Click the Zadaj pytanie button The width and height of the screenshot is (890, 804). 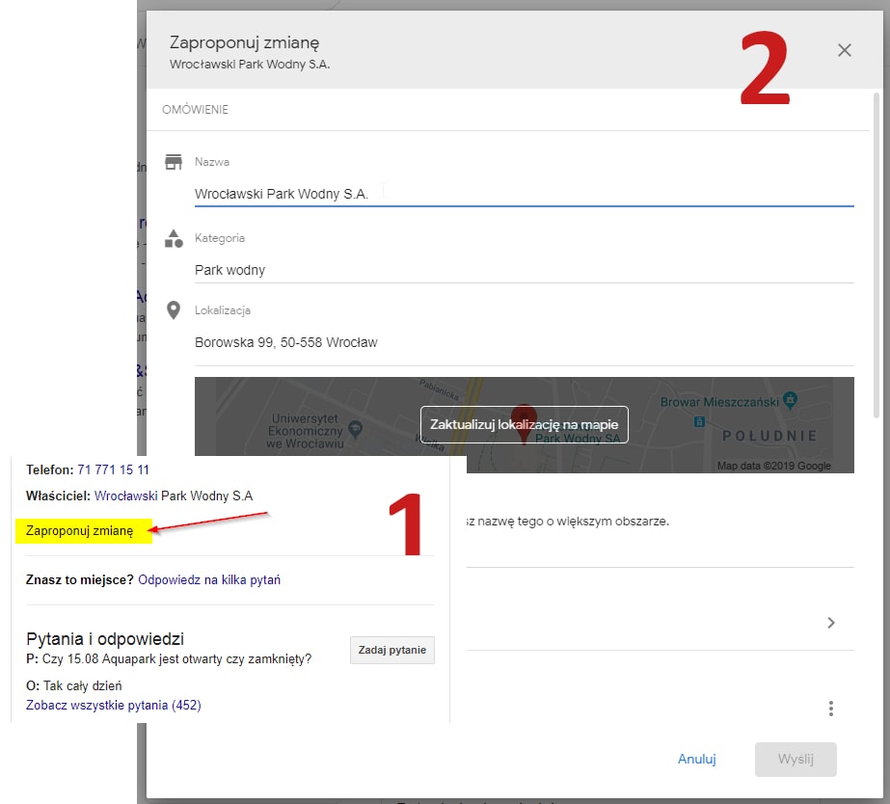pos(392,650)
